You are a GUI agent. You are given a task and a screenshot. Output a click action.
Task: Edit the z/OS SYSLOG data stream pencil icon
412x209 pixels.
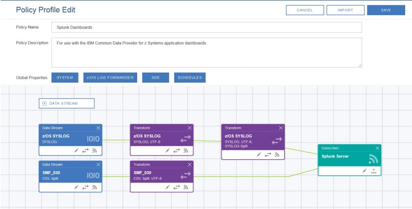pos(76,150)
